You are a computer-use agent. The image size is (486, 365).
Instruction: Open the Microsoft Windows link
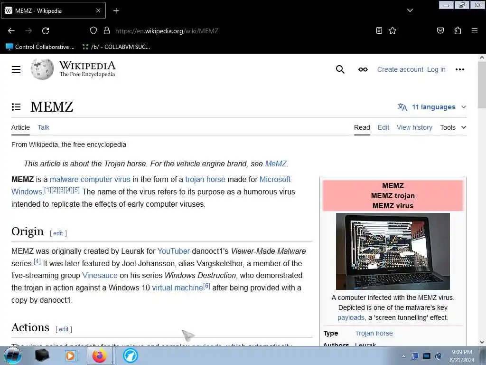click(x=275, y=179)
